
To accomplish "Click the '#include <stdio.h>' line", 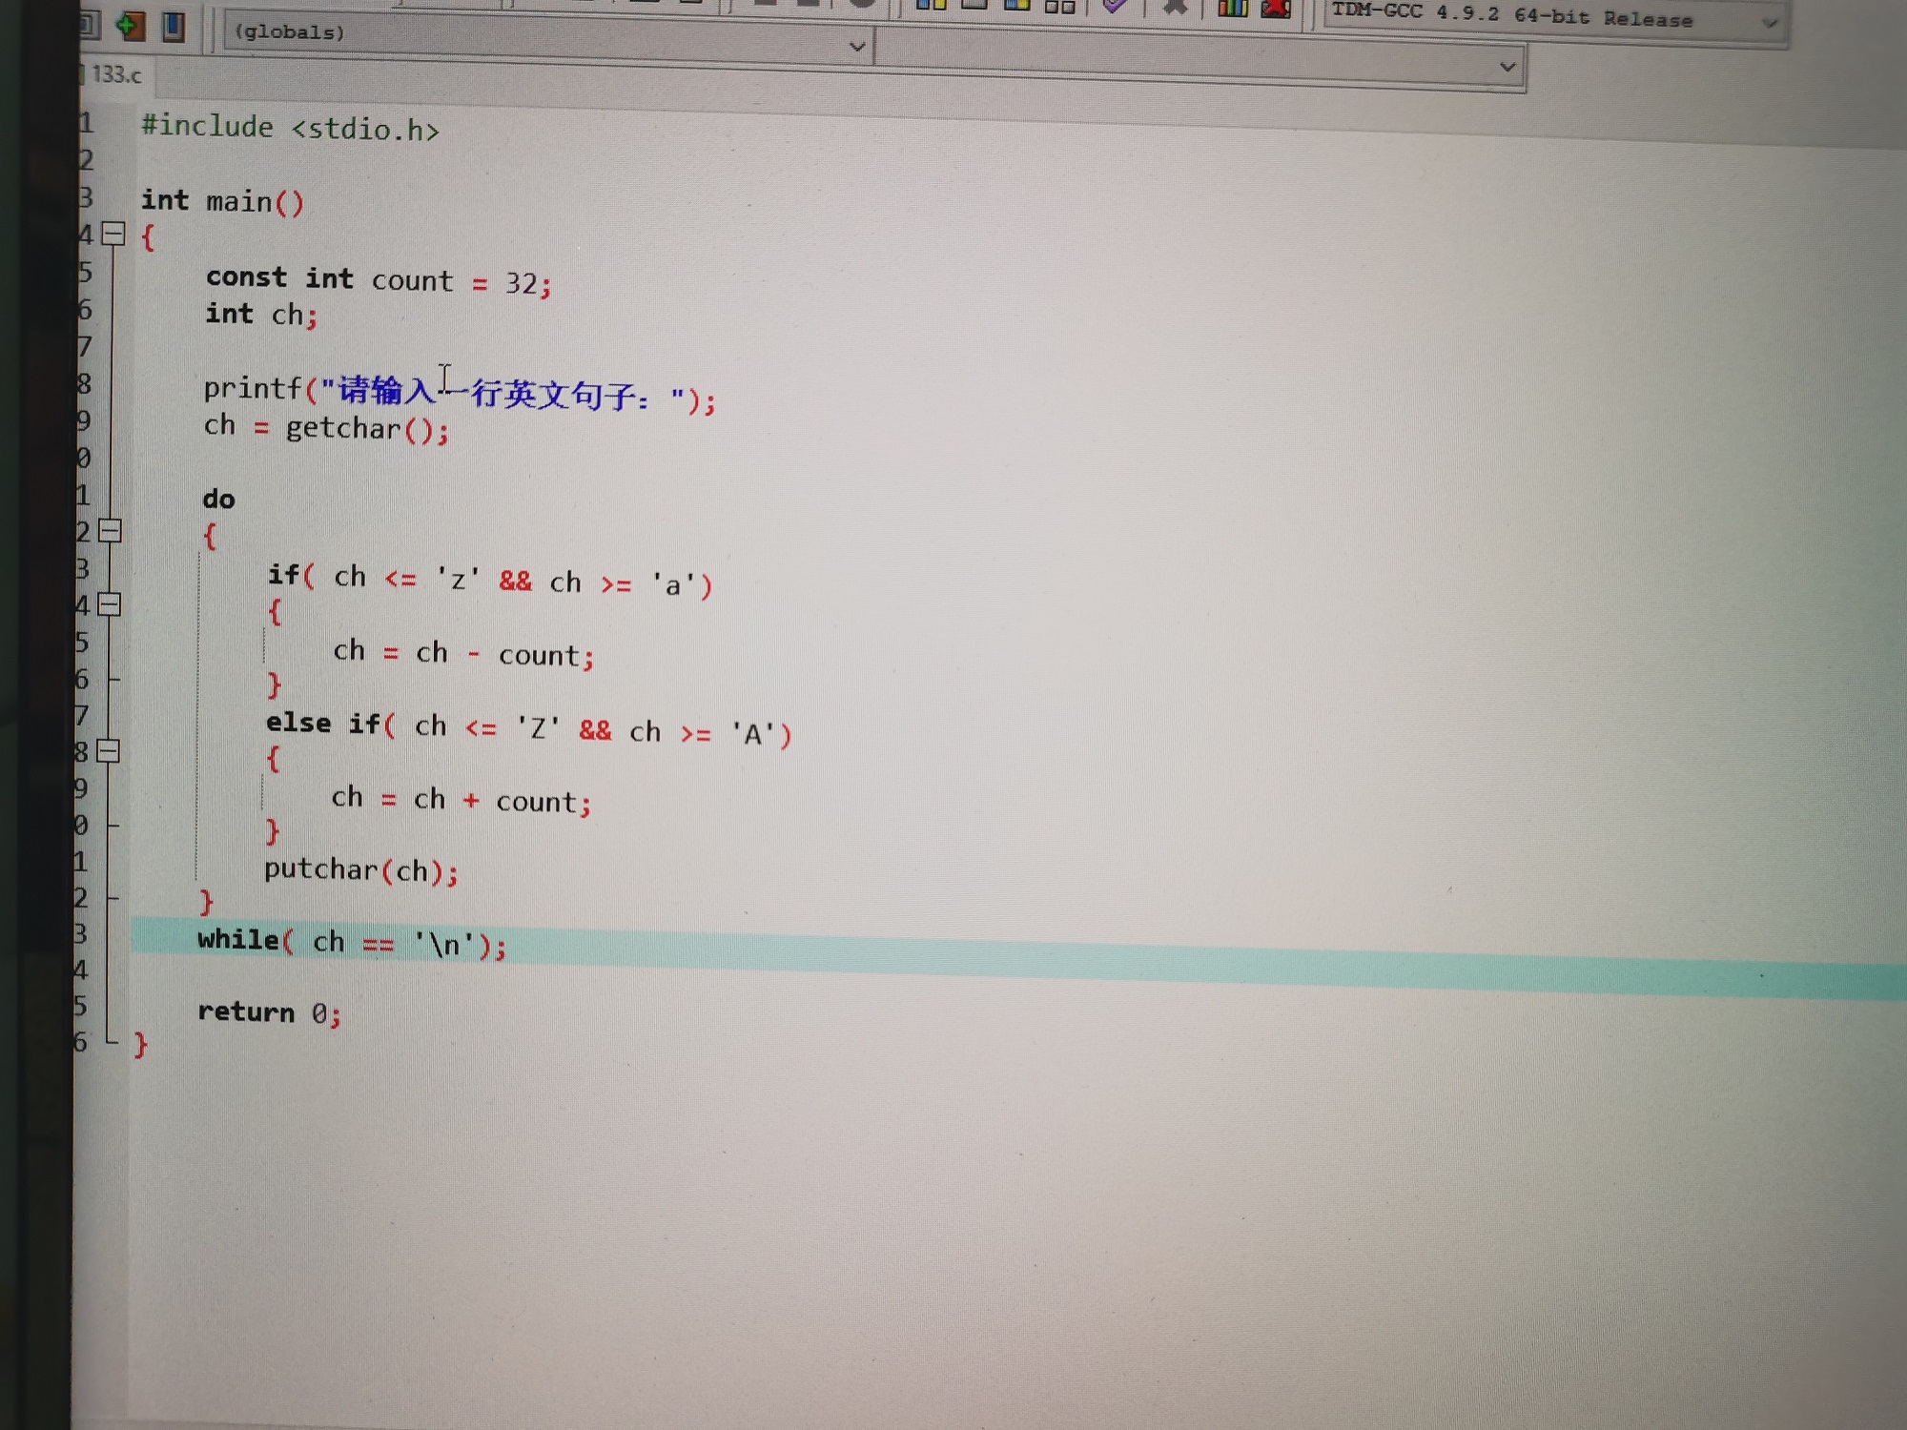I will click(x=290, y=128).
